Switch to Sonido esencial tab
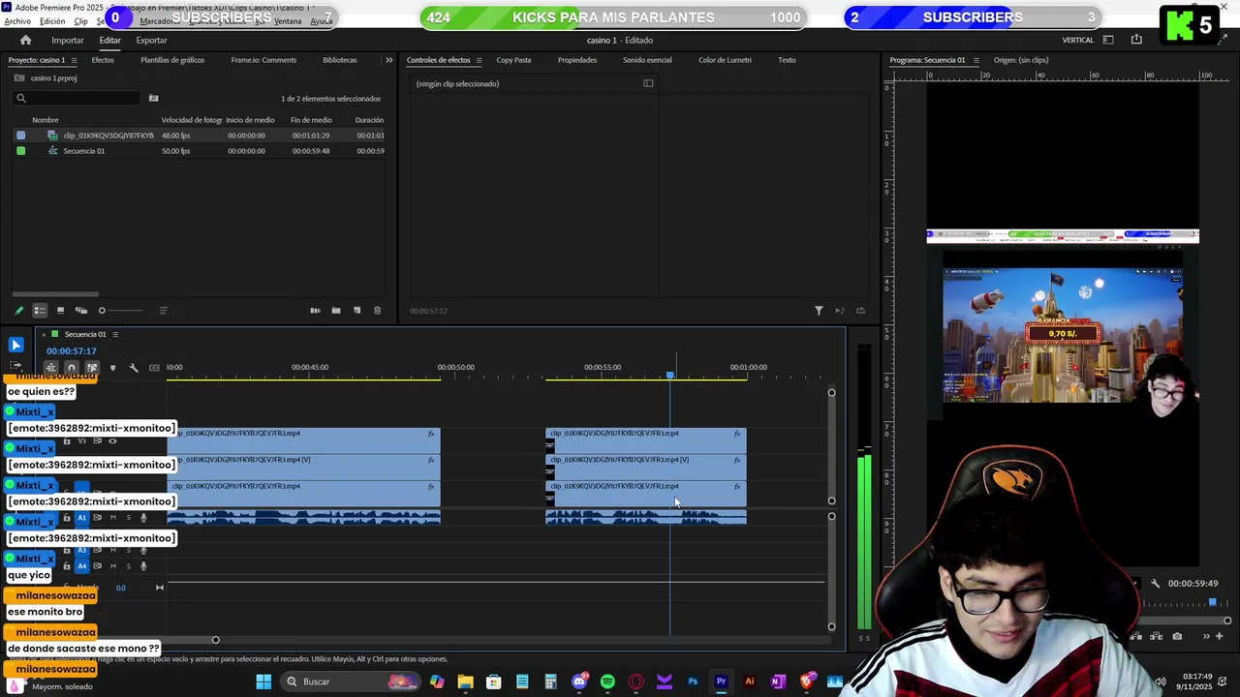Viewport: 1240px width, 697px height. (x=647, y=60)
